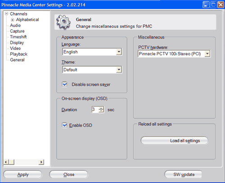Viewport: 225px width, 183px height.
Task: Click tree scrollbar left arrow
Action: click(6, 162)
